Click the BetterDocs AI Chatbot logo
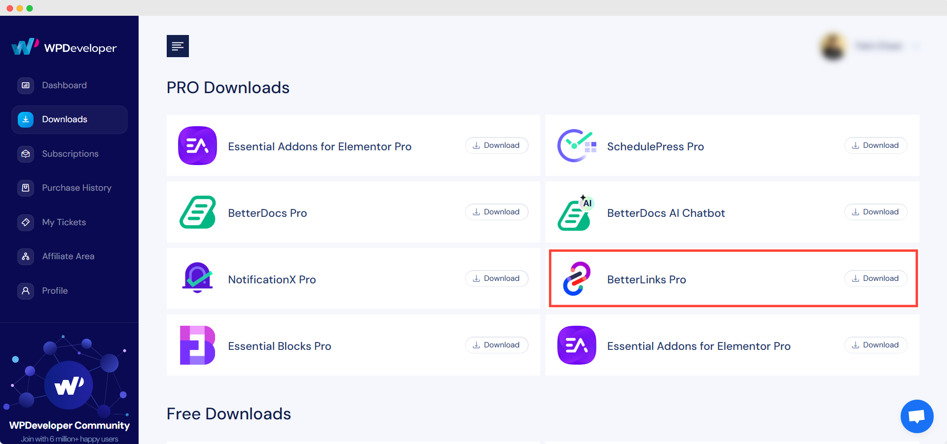947x444 pixels. pyautogui.click(x=576, y=212)
